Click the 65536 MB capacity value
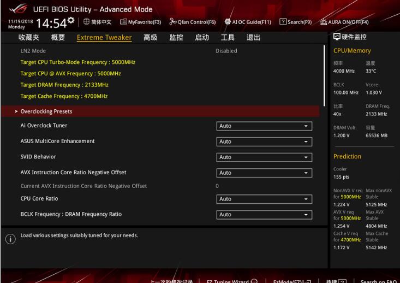Image resolution: width=400 pixels, height=283 pixels. 377,135
